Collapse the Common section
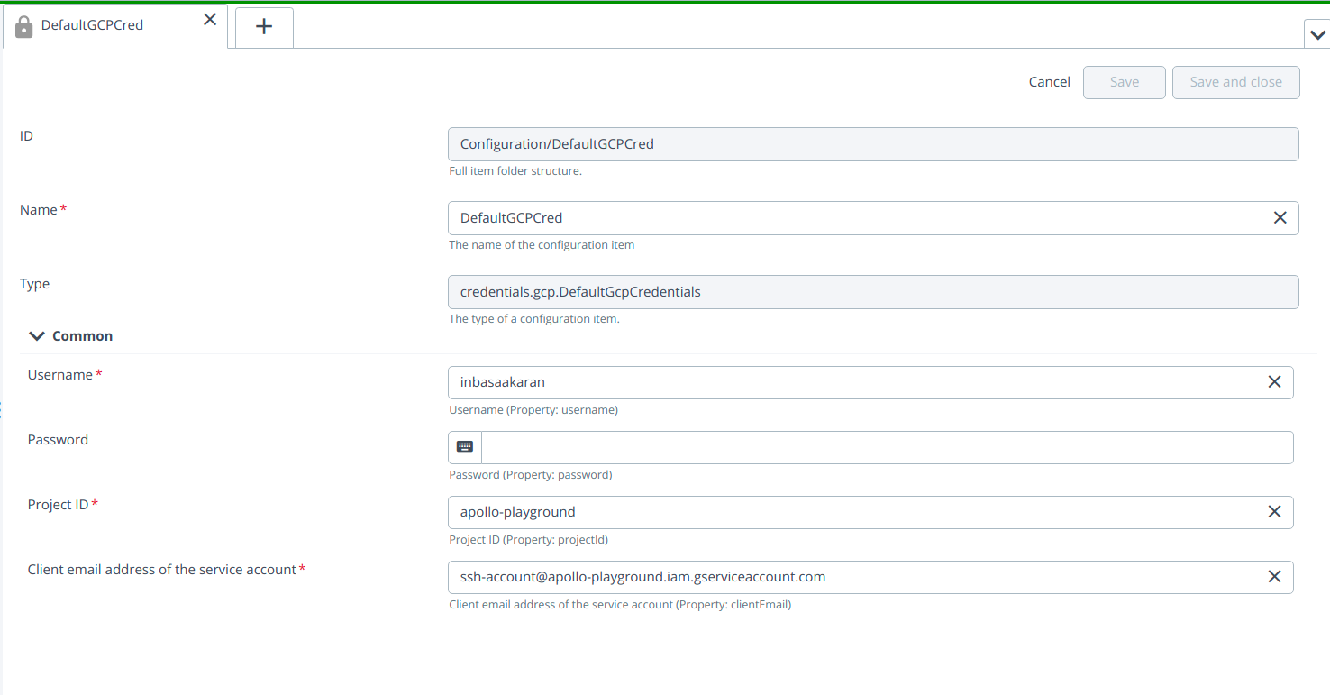1330x695 pixels. coord(37,336)
